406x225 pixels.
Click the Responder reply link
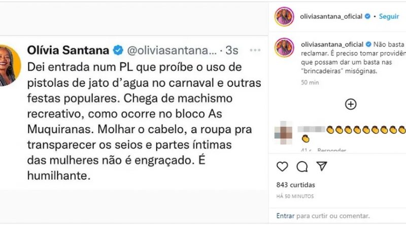(332, 150)
